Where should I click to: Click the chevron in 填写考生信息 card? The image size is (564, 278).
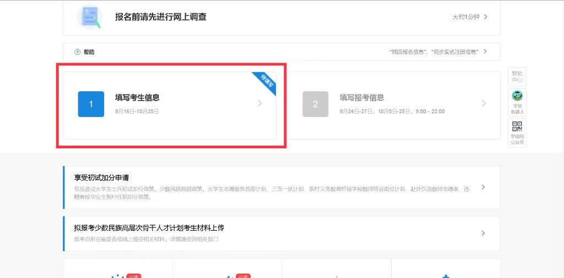pyautogui.click(x=260, y=103)
